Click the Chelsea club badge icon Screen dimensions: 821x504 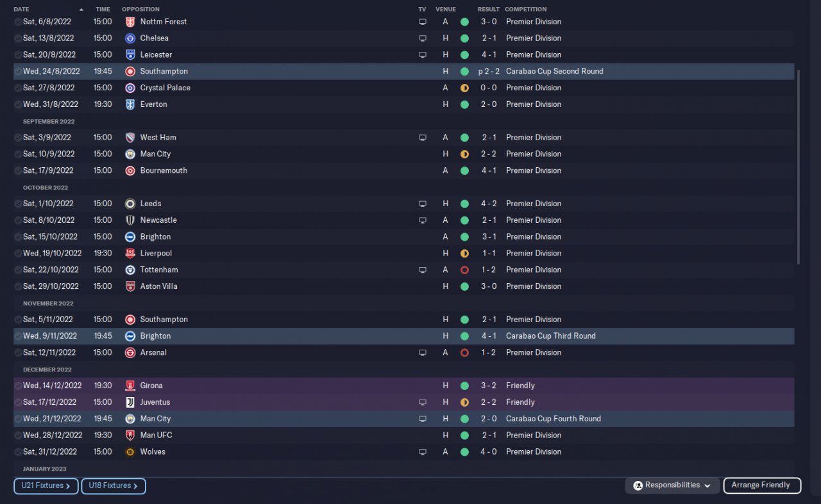point(130,38)
